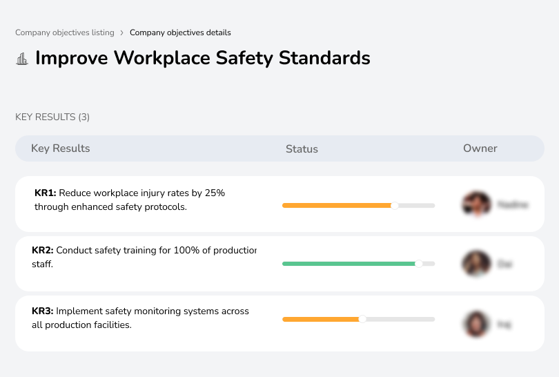Viewport: 559px width, 377px height.
Task: Click the KR2 owner avatar
Action: coord(477,264)
